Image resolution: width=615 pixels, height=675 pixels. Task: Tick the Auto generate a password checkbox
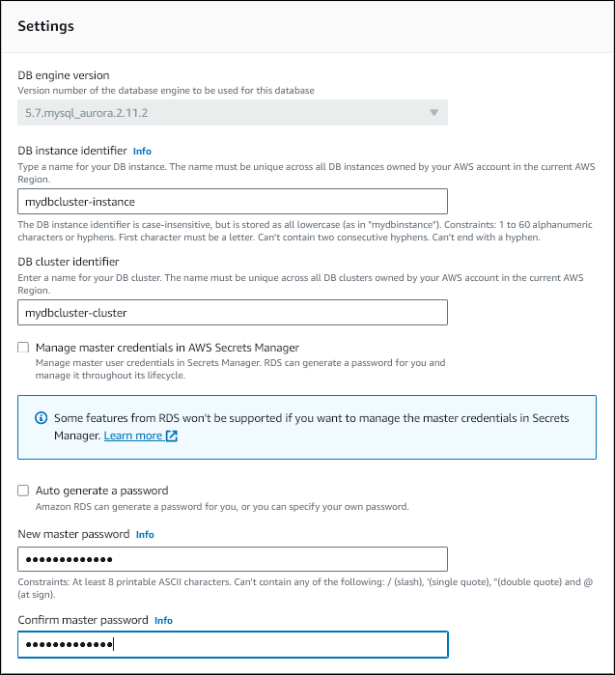coord(23,491)
